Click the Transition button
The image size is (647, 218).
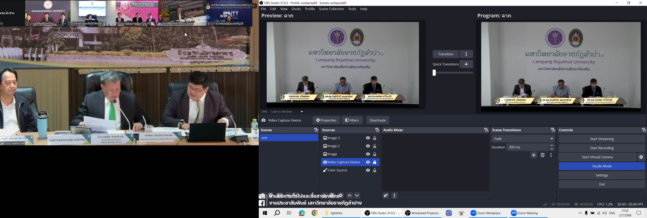point(446,54)
